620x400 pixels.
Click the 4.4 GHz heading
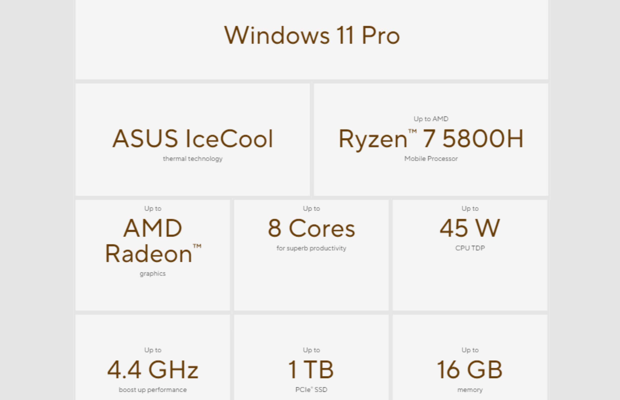click(x=153, y=370)
